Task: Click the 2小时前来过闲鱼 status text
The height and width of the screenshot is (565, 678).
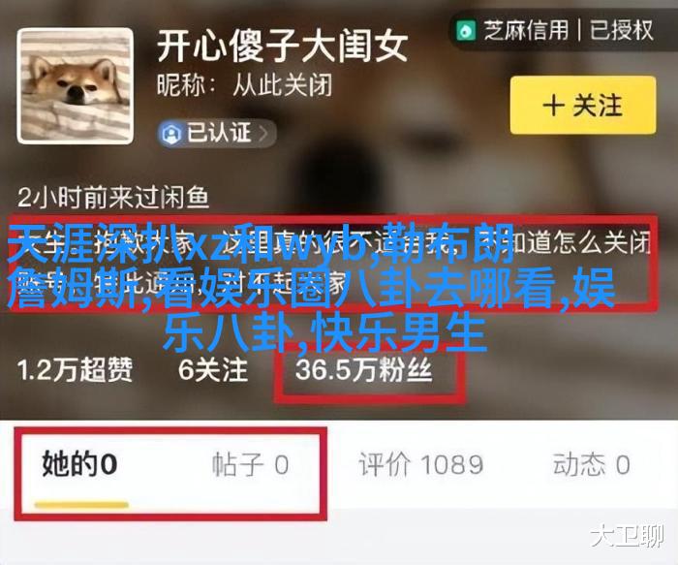Action: click(113, 198)
